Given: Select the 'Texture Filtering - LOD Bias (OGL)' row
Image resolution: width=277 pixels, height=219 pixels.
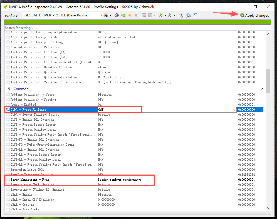Looking at the screenshot, I should click(134, 57).
